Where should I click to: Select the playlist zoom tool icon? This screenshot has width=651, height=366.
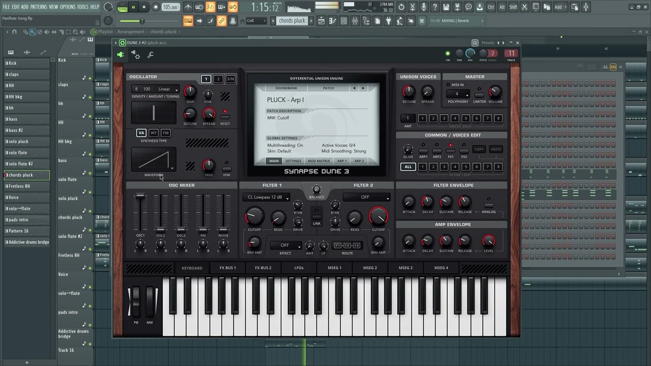(x=75, y=32)
